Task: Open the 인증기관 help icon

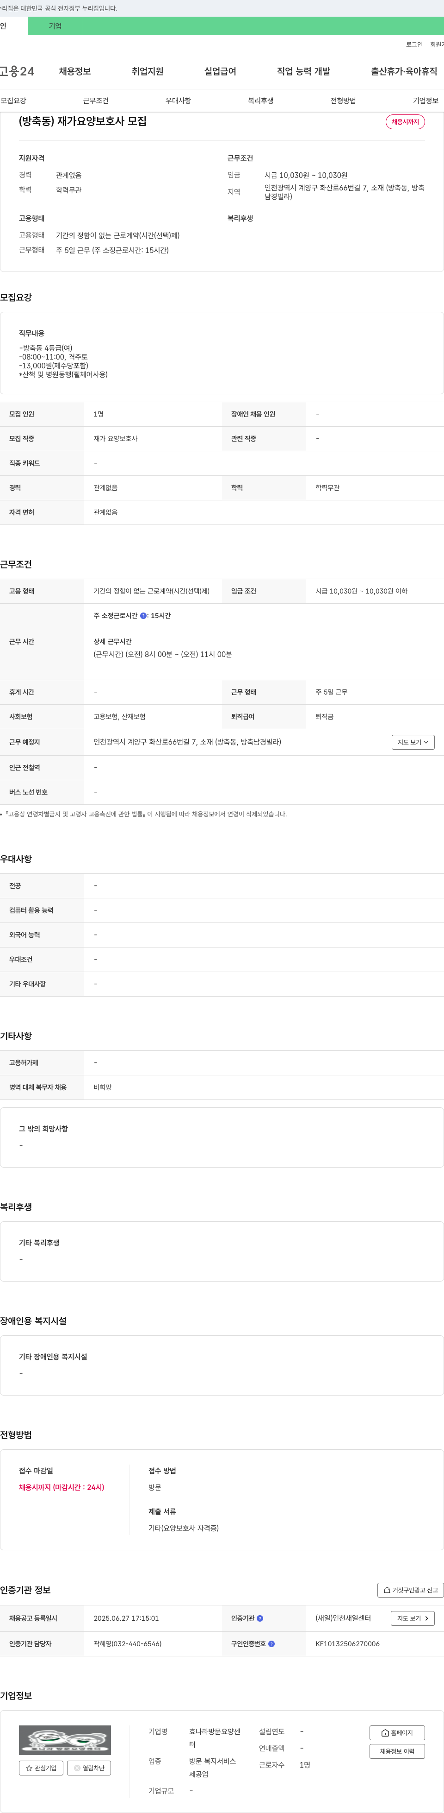Action: point(260,1618)
